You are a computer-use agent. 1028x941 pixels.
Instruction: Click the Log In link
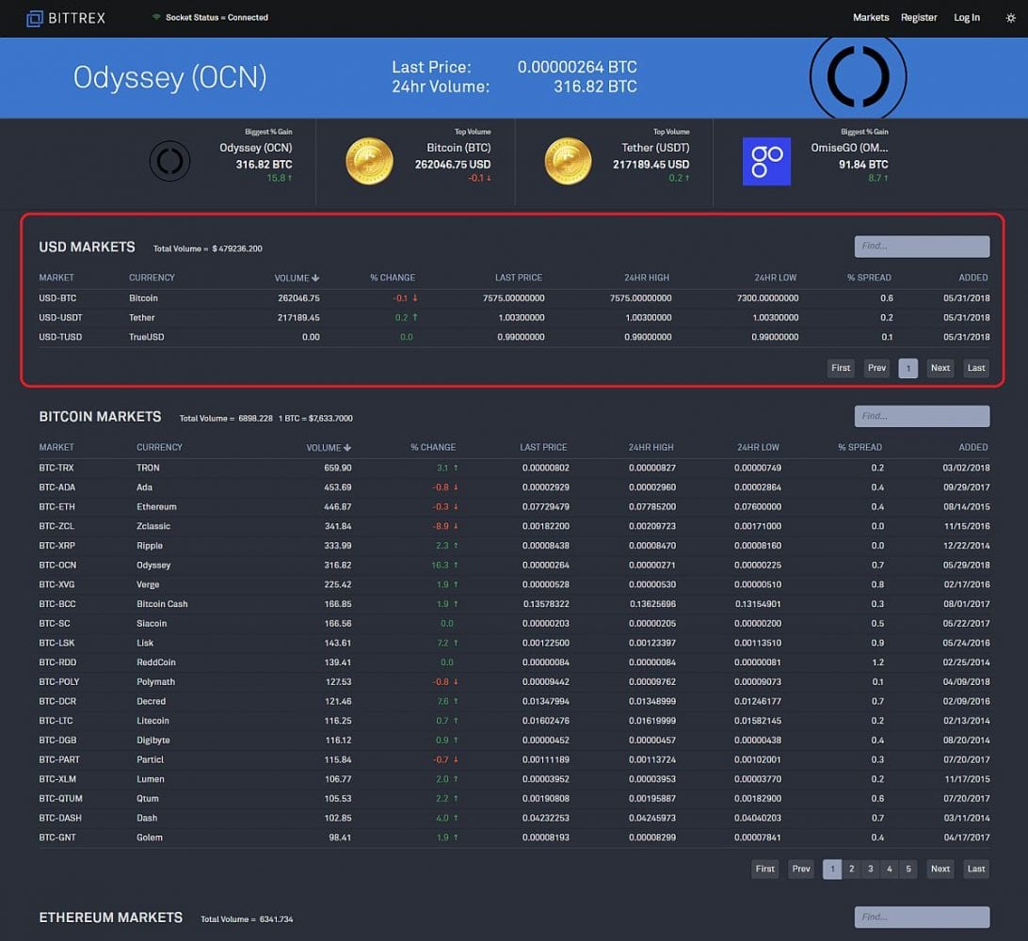click(x=967, y=18)
